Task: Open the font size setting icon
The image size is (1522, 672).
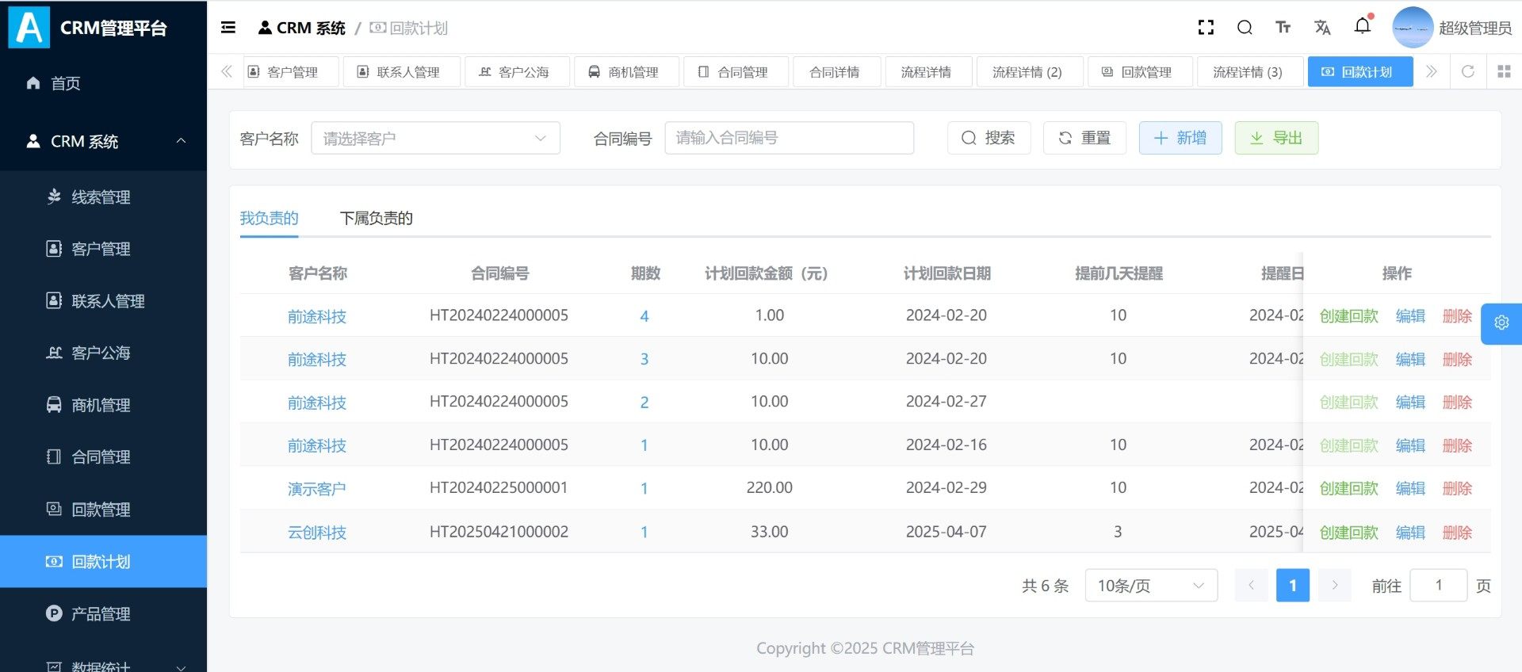Action: pos(1283,28)
